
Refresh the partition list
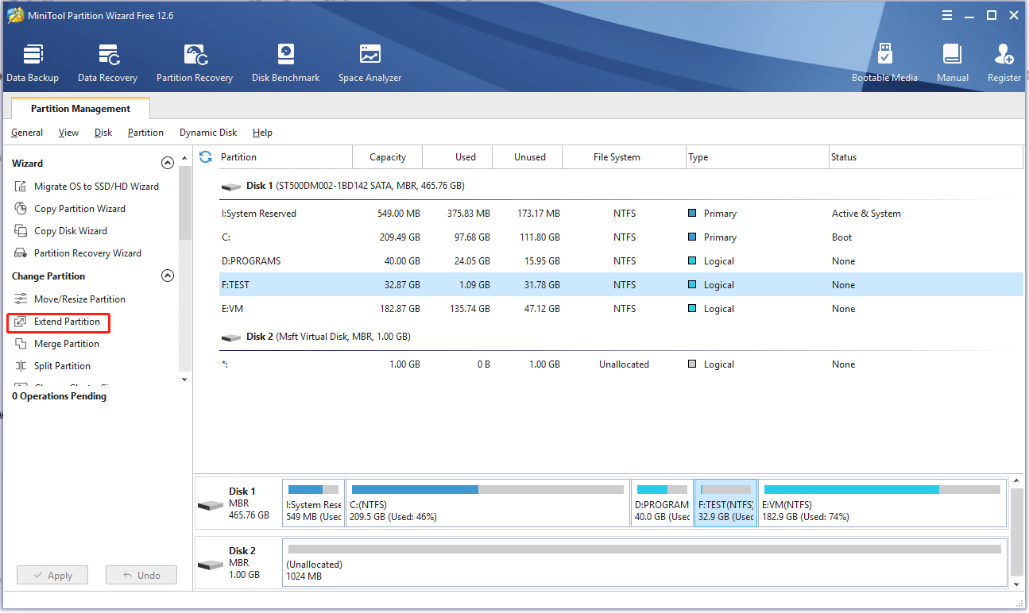[206, 156]
